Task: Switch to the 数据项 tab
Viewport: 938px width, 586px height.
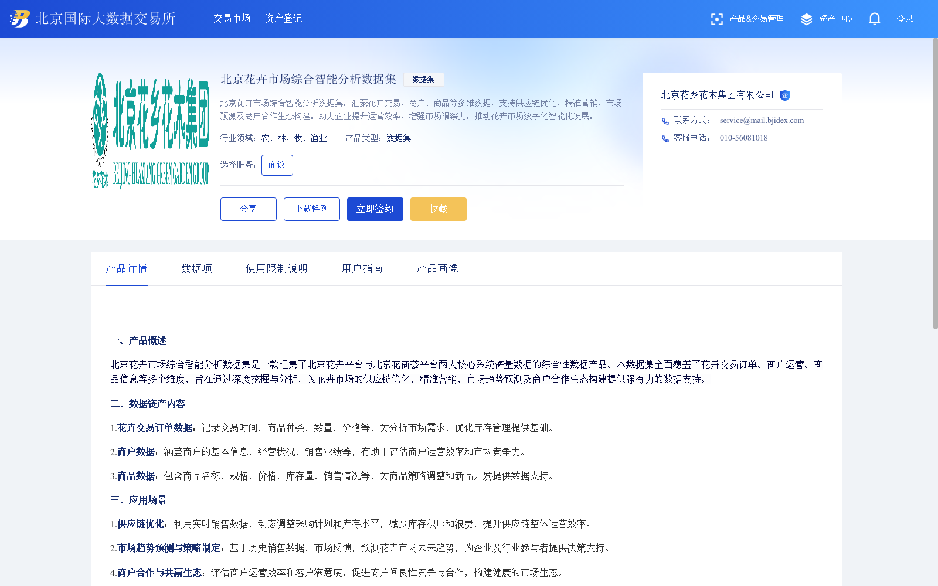Action: [196, 268]
